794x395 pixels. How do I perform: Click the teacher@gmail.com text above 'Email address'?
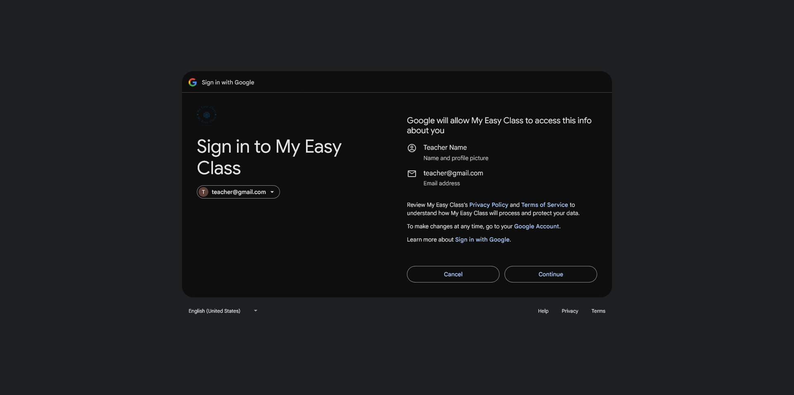(x=453, y=173)
